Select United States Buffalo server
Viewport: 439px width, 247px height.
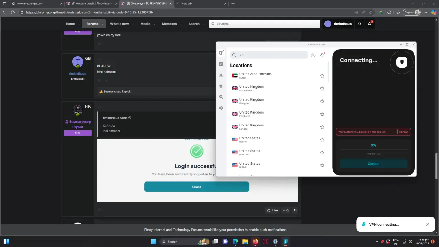pyautogui.click(x=278, y=165)
